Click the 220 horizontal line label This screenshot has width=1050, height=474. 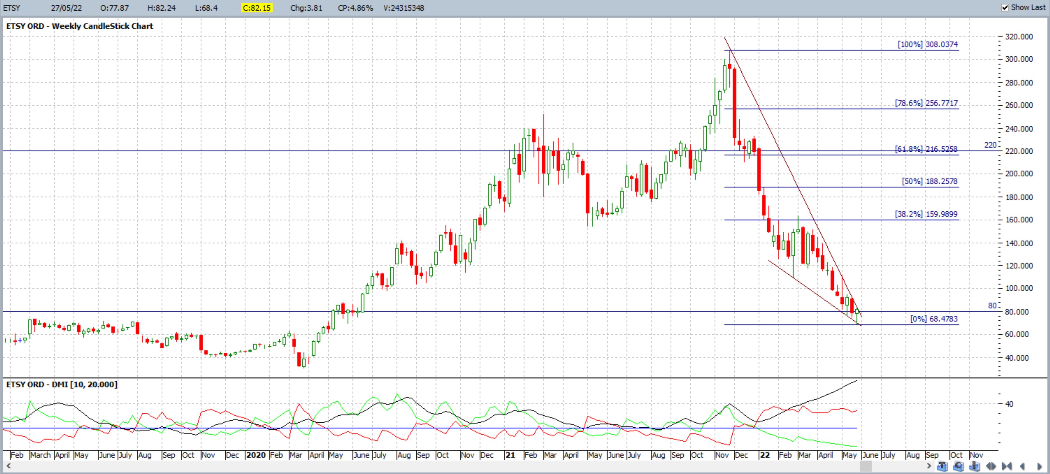tap(990, 145)
